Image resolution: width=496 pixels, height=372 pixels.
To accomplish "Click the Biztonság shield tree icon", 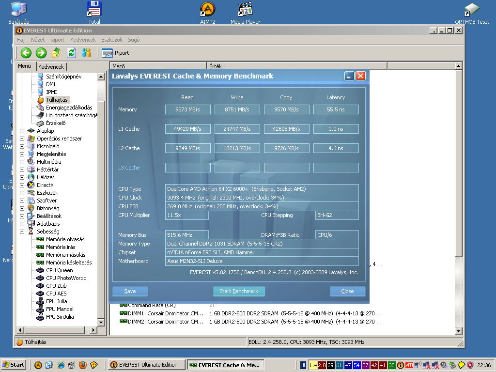I will 31,208.
